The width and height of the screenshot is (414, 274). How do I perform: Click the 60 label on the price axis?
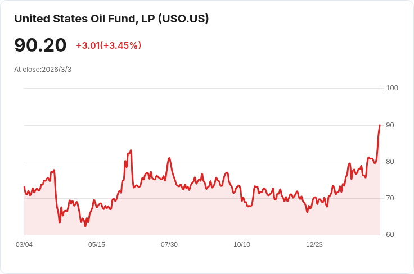pos(390,235)
